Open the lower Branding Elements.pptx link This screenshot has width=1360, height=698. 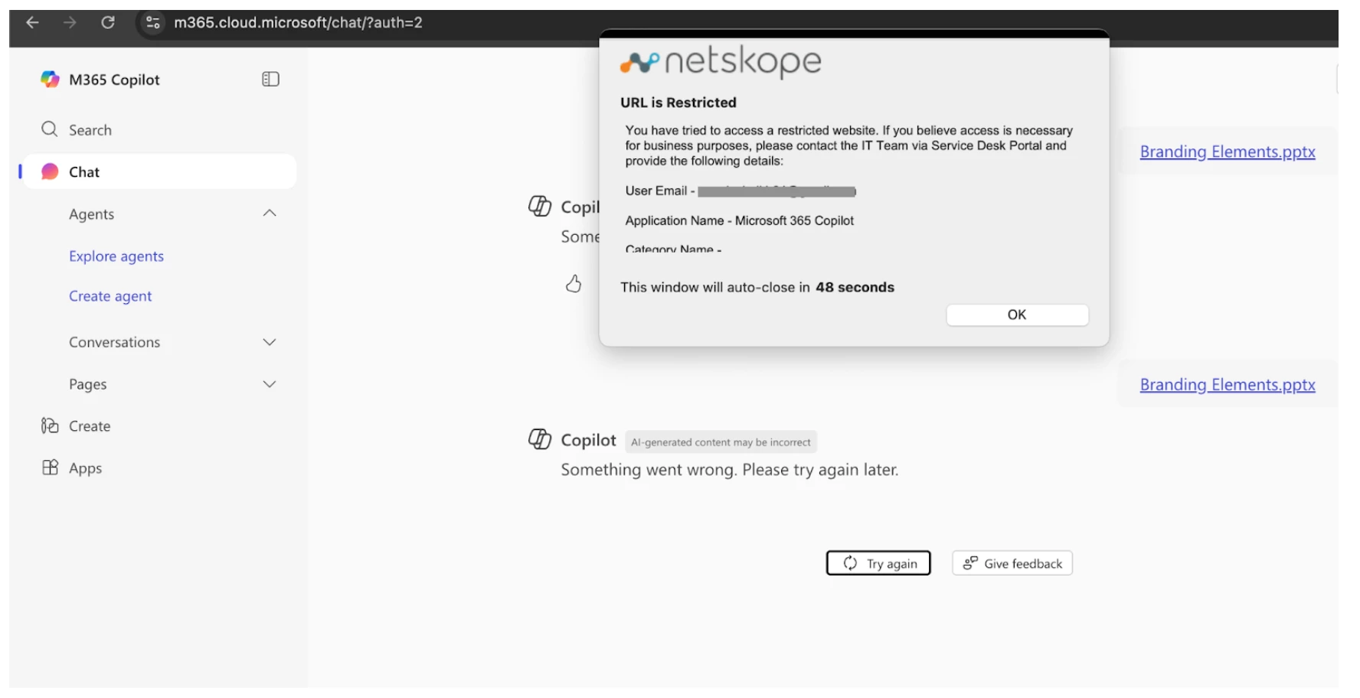[x=1227, y=384]
